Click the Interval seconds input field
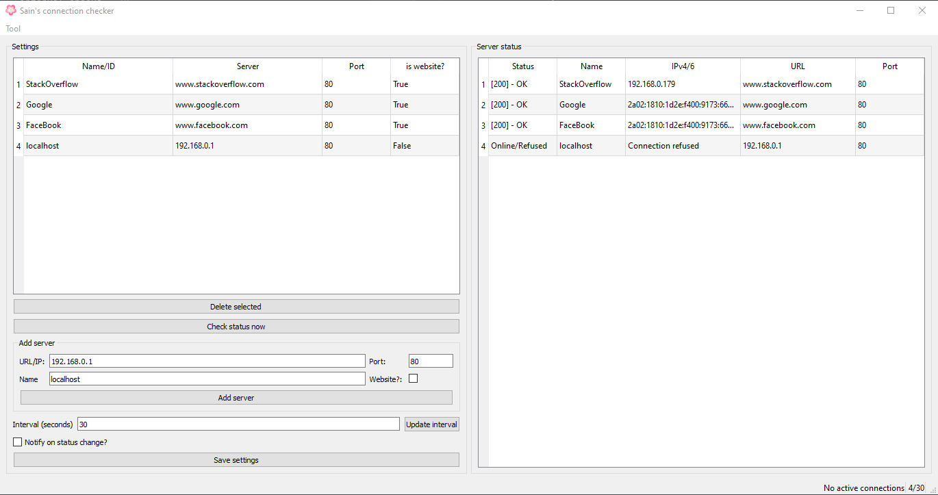Screen dimensions: 938x495 (x=238, y=424)
